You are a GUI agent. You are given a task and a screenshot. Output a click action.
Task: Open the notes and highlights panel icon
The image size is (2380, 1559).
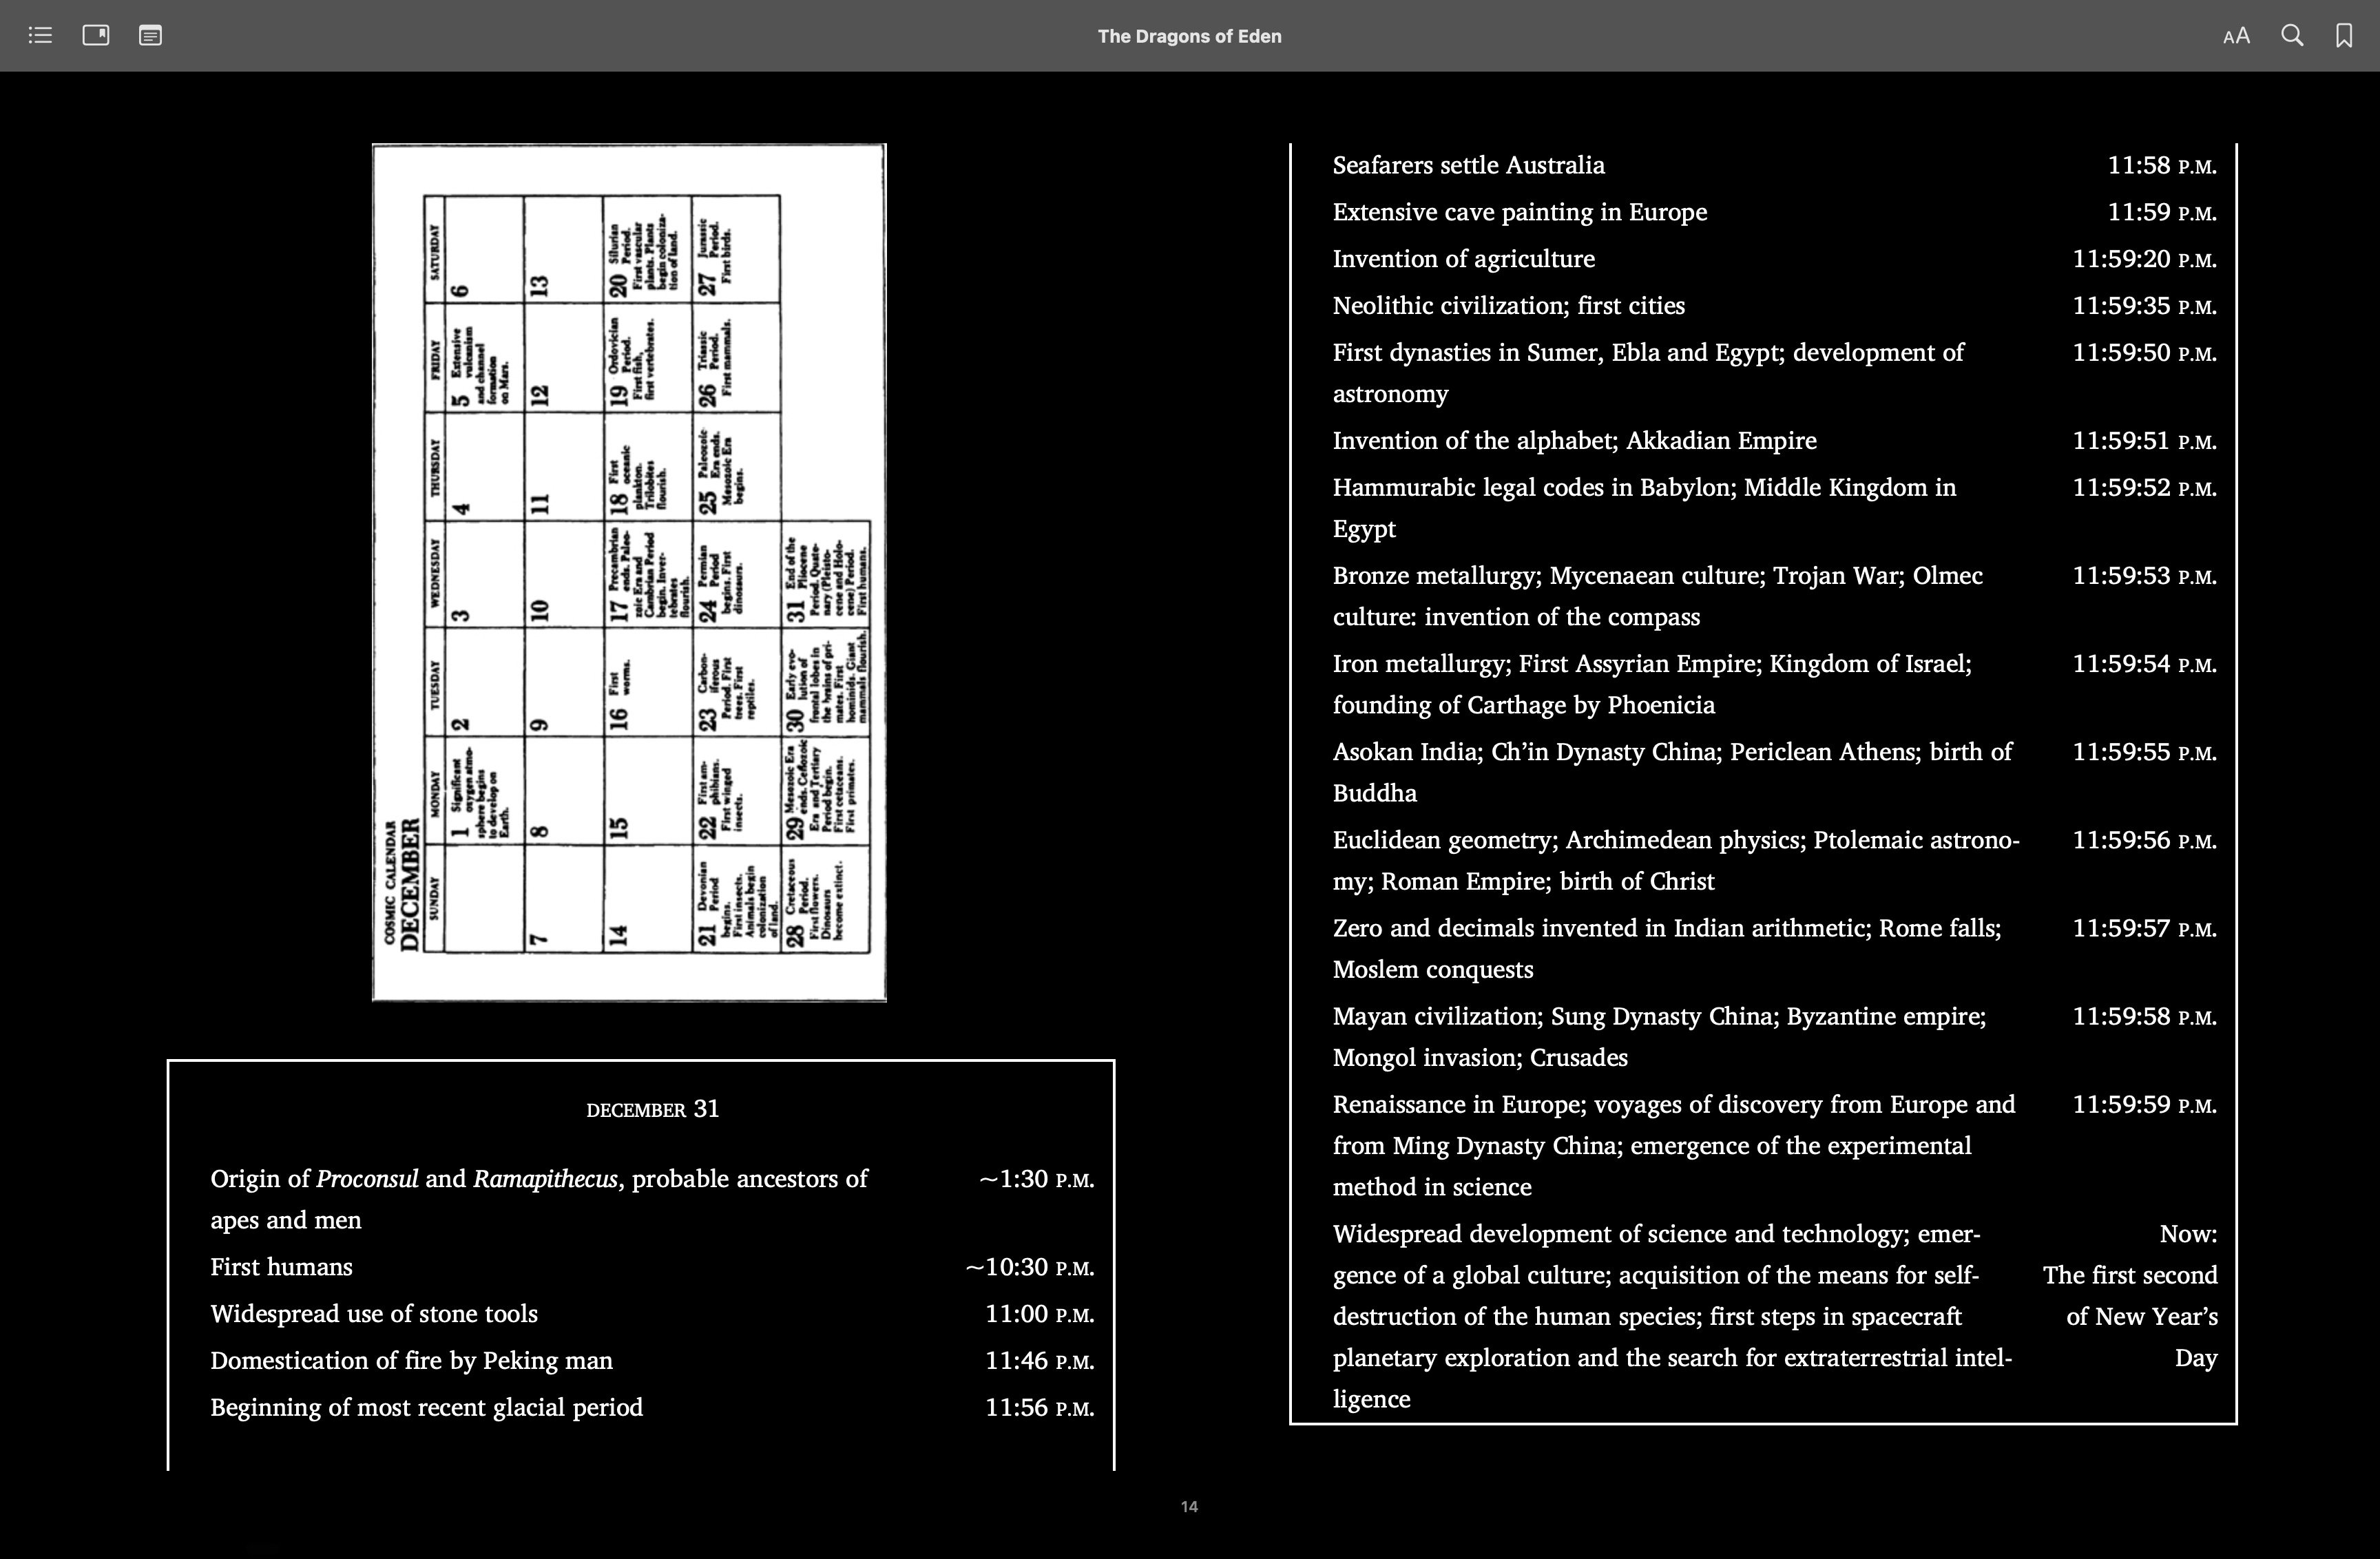150,36
